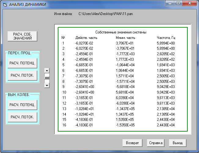This screenshot has height=153, width=199.
Task: Click value -1,3437E+05 in row 13
Action: [125, 109]
